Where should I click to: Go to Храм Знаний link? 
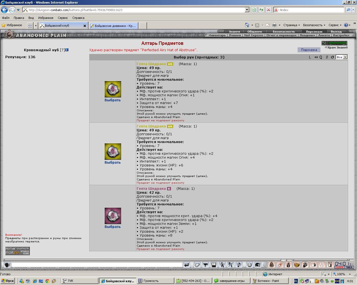pos(337,48)
